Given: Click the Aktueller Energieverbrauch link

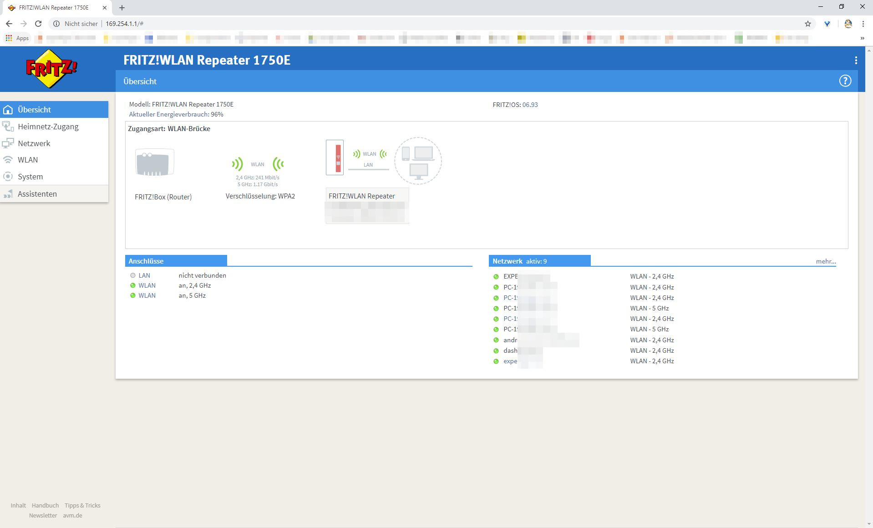Looking at the screenshot, I should point(169,114).
